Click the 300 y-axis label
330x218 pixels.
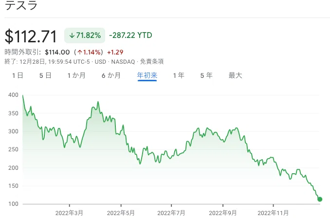[x=13, y=131]
